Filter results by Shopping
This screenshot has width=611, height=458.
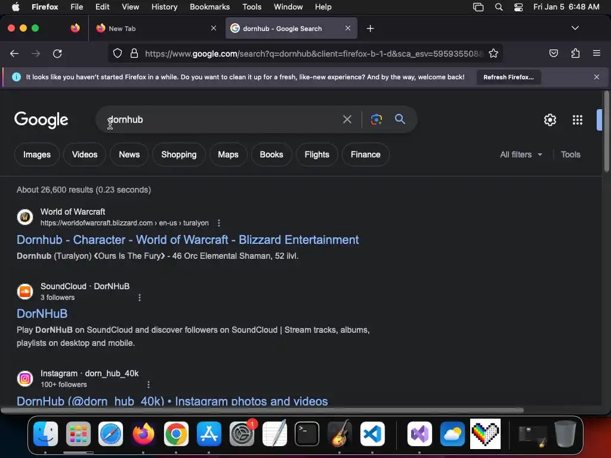click(179, 154)
